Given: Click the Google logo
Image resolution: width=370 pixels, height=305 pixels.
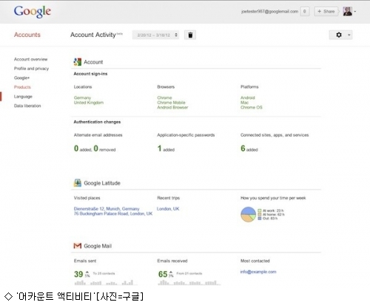Looking at the screenshot, I should pyautogui.click(x=33, y=12).
